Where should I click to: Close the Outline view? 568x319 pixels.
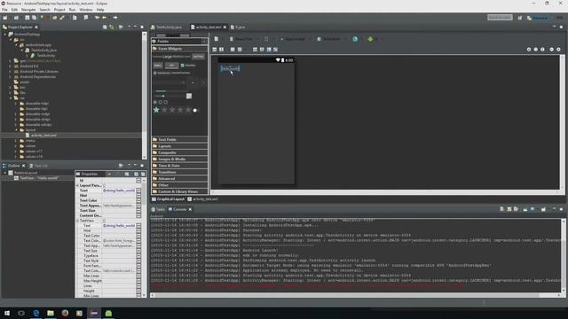[24, 166]
